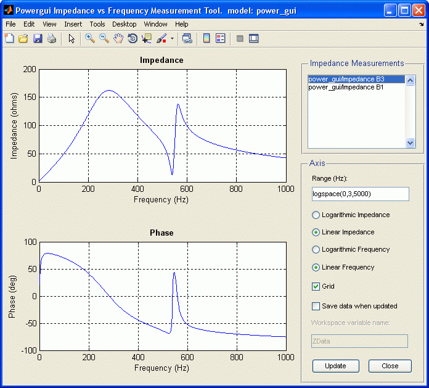Click the MATLAB logo in title bar

(x=9, y=10)
